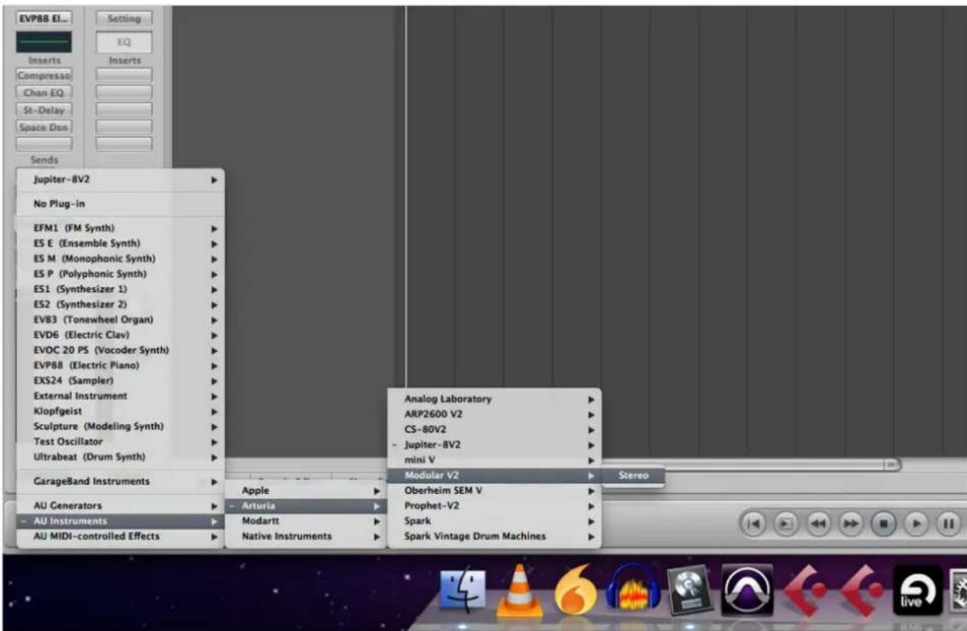Image resolution: width=967 pixels, height=631 pixels.
Task: Launch VLC traffic cone icon in dock
Action: 519,591
